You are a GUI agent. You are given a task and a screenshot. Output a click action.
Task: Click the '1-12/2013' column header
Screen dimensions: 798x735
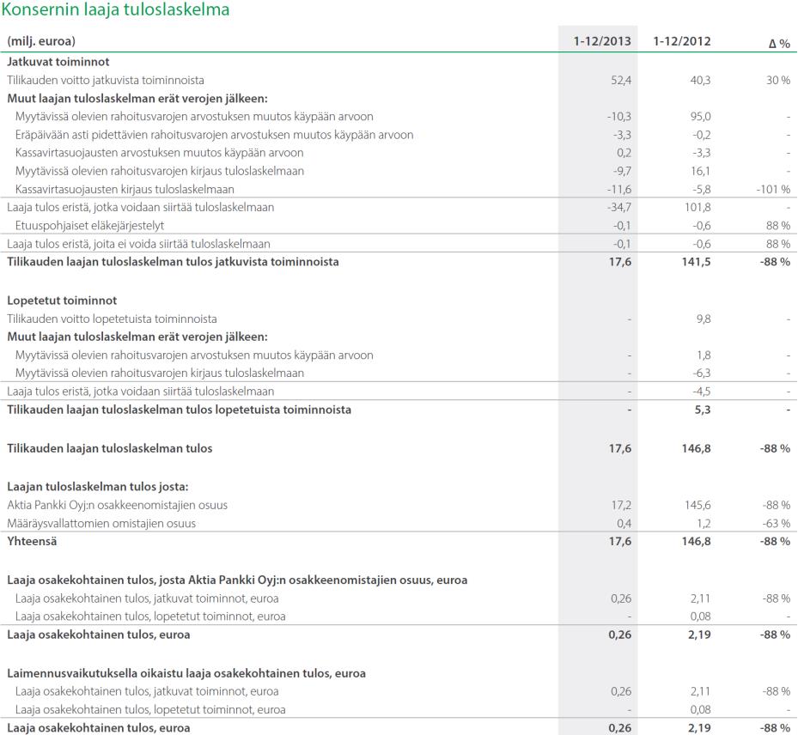click(602, 41)
